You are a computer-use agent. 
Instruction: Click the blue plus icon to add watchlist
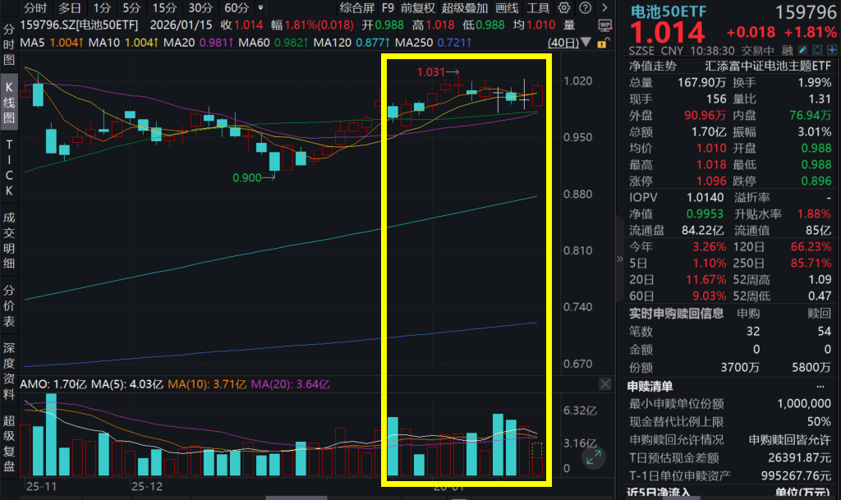tap(831, 49)
